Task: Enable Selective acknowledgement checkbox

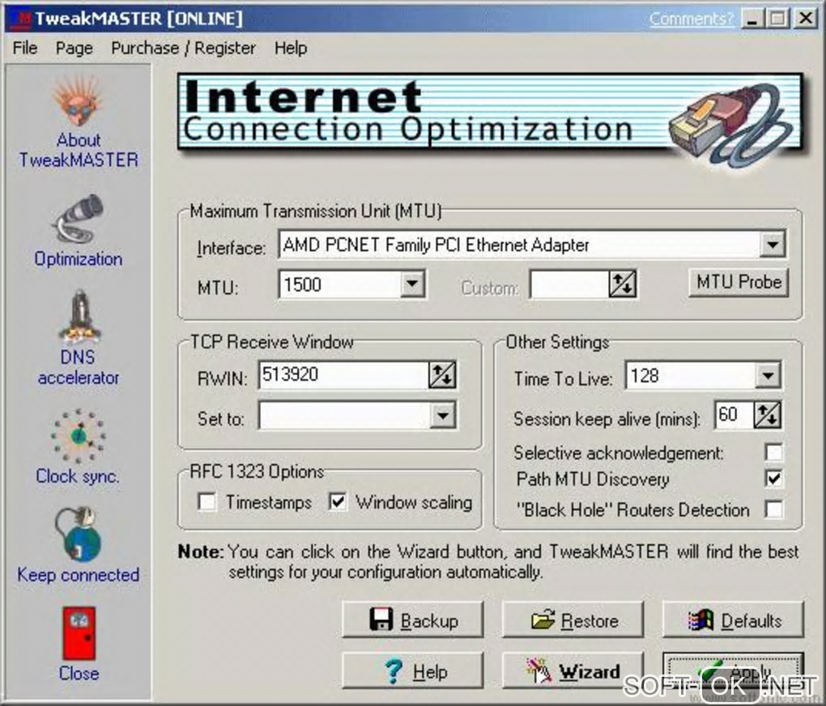Action: coord(773,452)
